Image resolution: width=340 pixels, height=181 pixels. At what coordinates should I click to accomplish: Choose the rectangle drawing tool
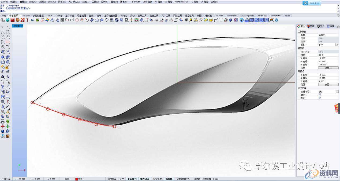click(8, 42)
